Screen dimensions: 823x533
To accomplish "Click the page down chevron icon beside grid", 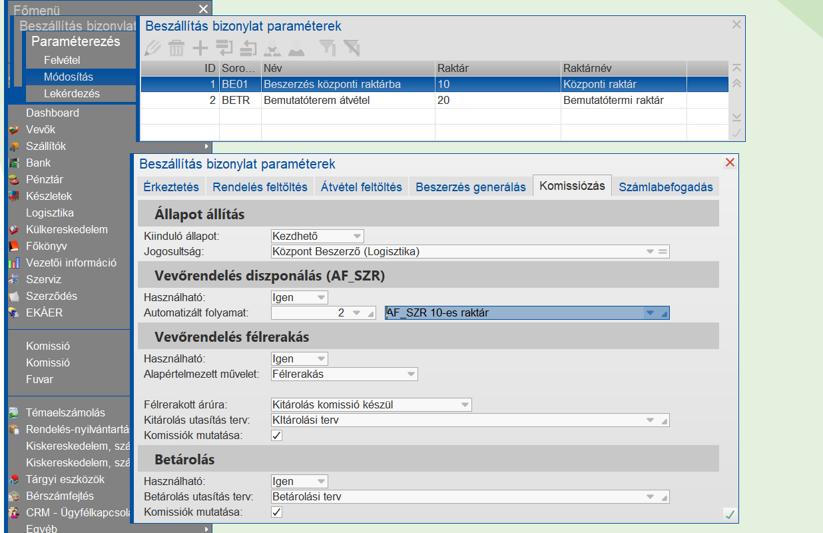I will pyautogui.click(x=736, y=117).
